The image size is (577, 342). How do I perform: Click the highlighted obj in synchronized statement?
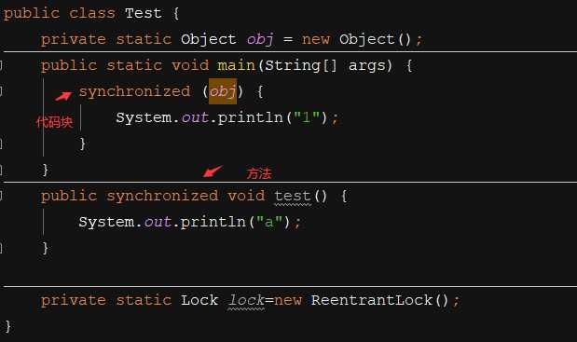[223, 91]
